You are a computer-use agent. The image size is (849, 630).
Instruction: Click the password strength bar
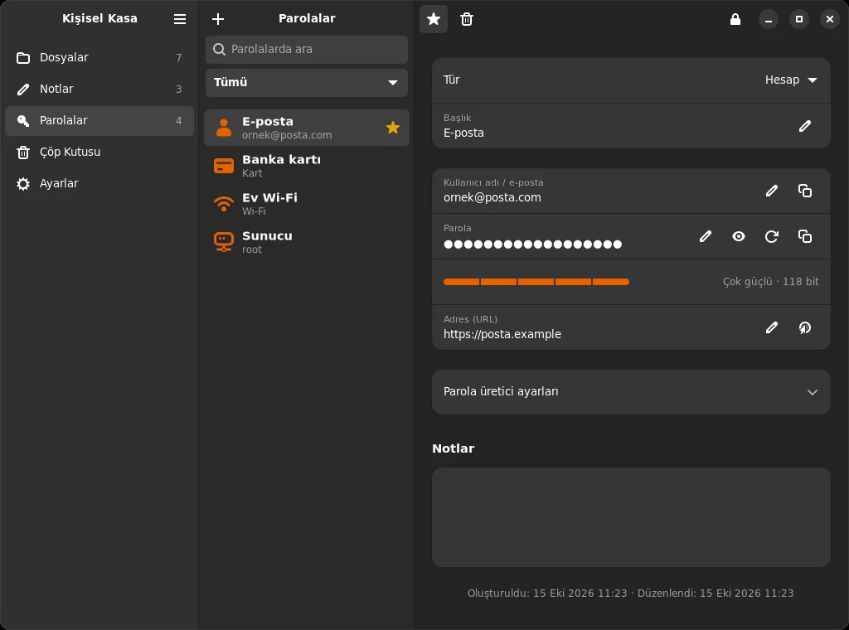tap(536, 282)
